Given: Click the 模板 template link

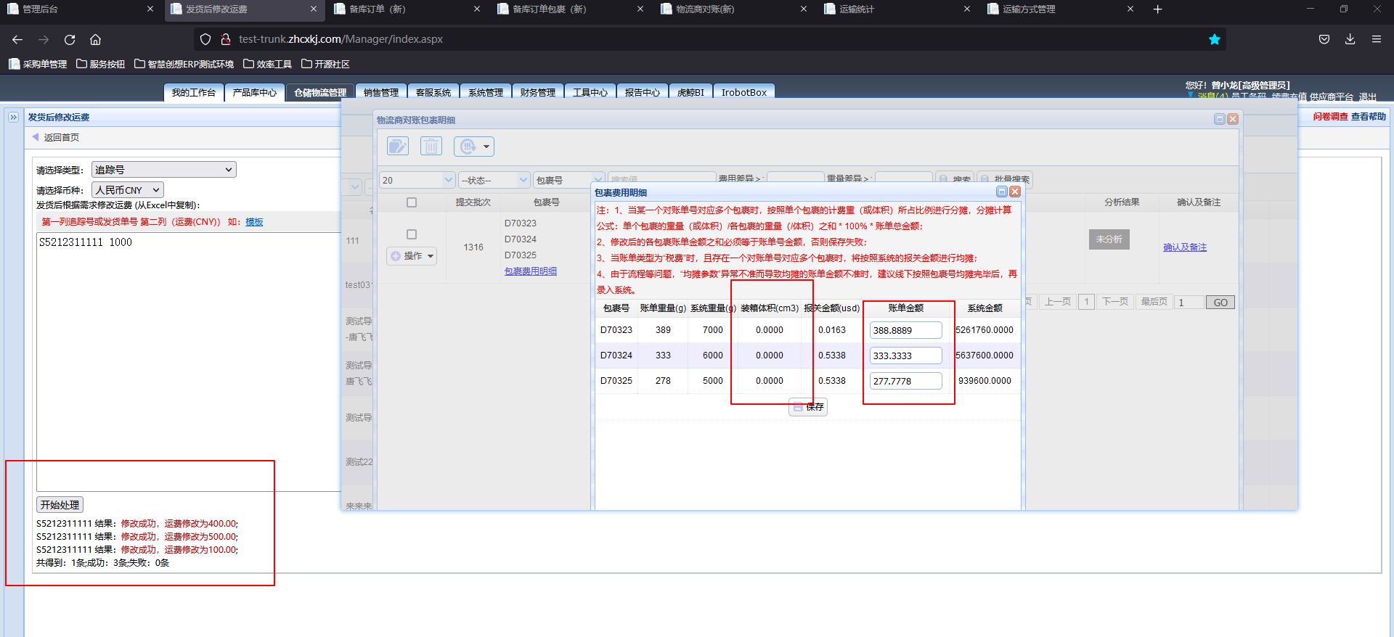Looking at the screenshot, I should pos(254,222).
